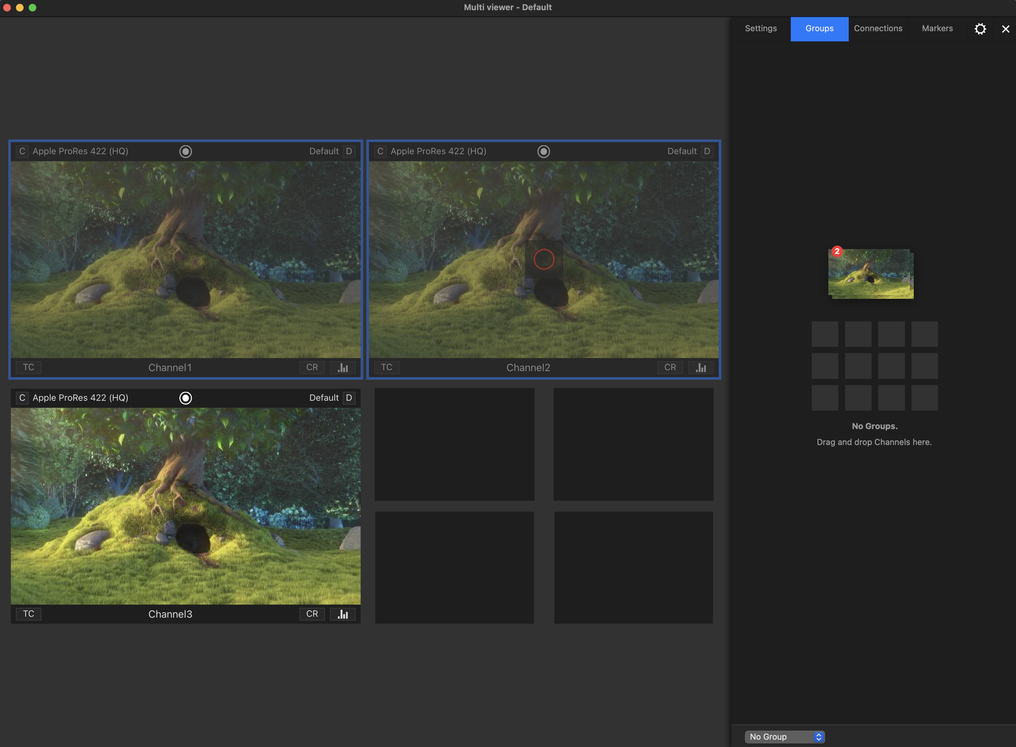Image resolution: width=1016 pixels, height=747 pixels.
Task: Select the Groups tab
Action: click(819, 28)
